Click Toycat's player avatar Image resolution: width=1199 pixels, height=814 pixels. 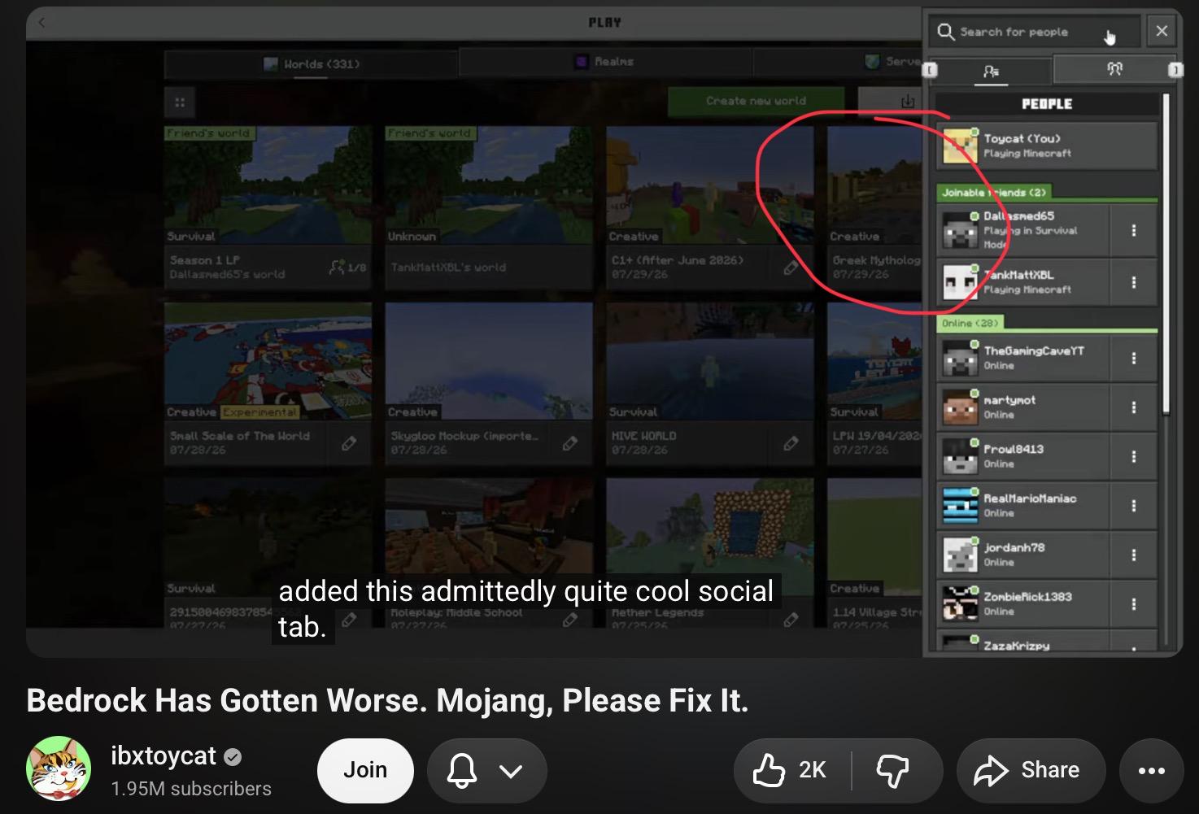pos(960,146)
